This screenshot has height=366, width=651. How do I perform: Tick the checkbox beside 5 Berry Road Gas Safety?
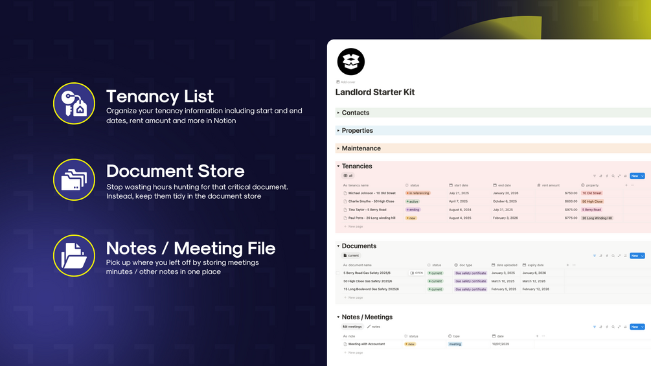pyautogui.click(x=338, y=273)
